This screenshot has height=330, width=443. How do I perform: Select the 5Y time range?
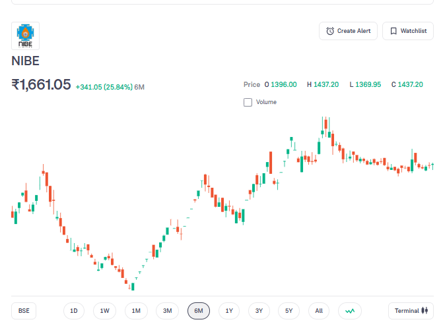pyautogui.click(x=289, y=311)
